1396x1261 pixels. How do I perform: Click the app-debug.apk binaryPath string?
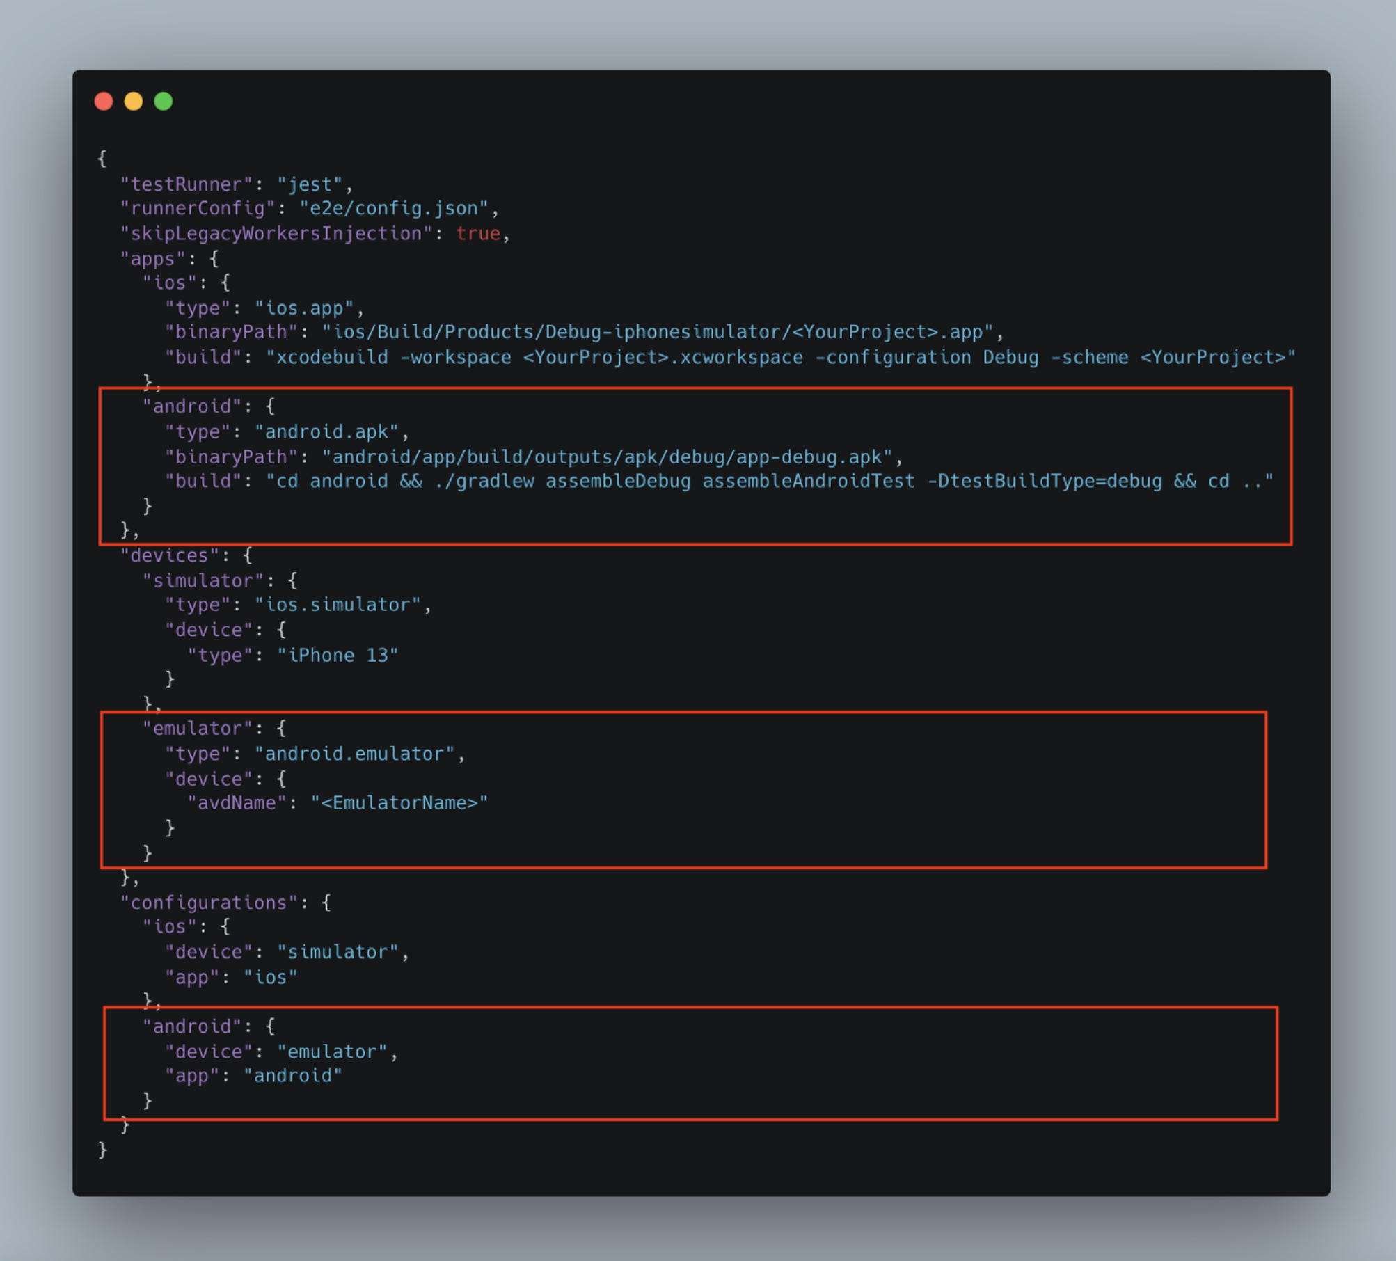[607, 457]
